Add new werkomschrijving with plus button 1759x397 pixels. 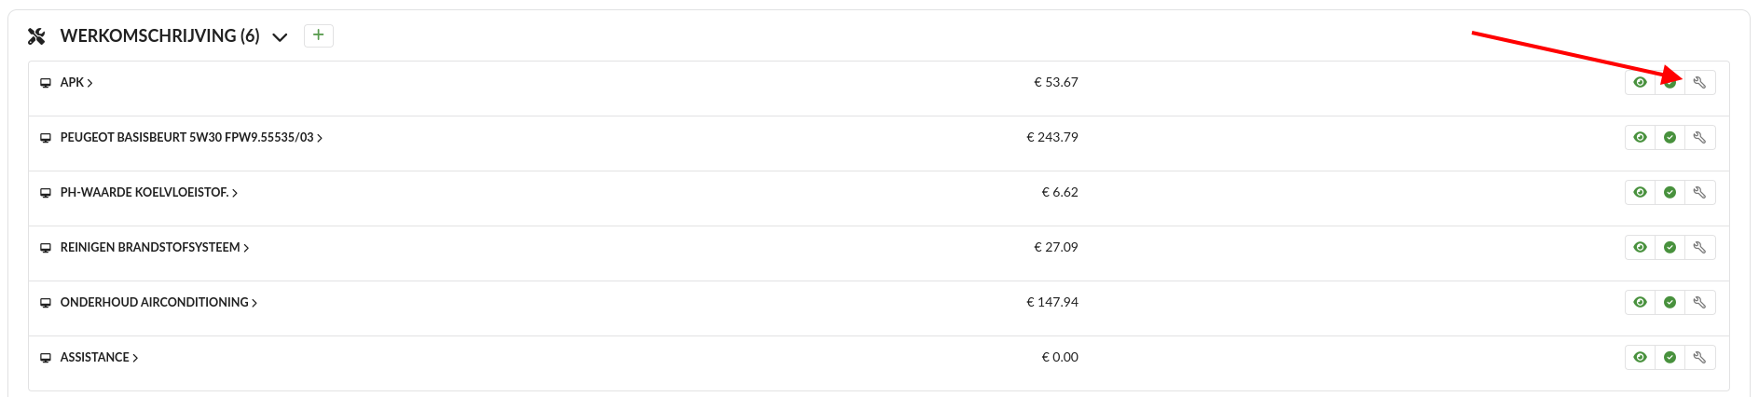point(319,35)
